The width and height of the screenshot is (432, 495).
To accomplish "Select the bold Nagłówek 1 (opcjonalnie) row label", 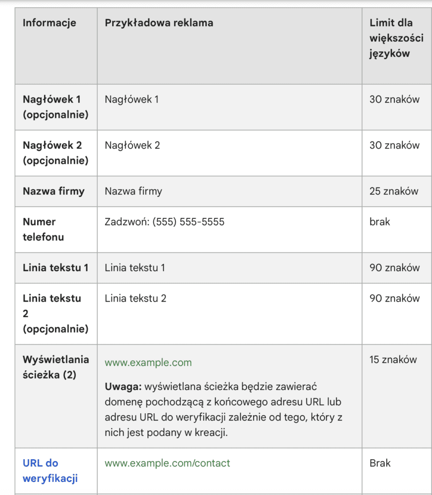I will click(x=56, y=107).
